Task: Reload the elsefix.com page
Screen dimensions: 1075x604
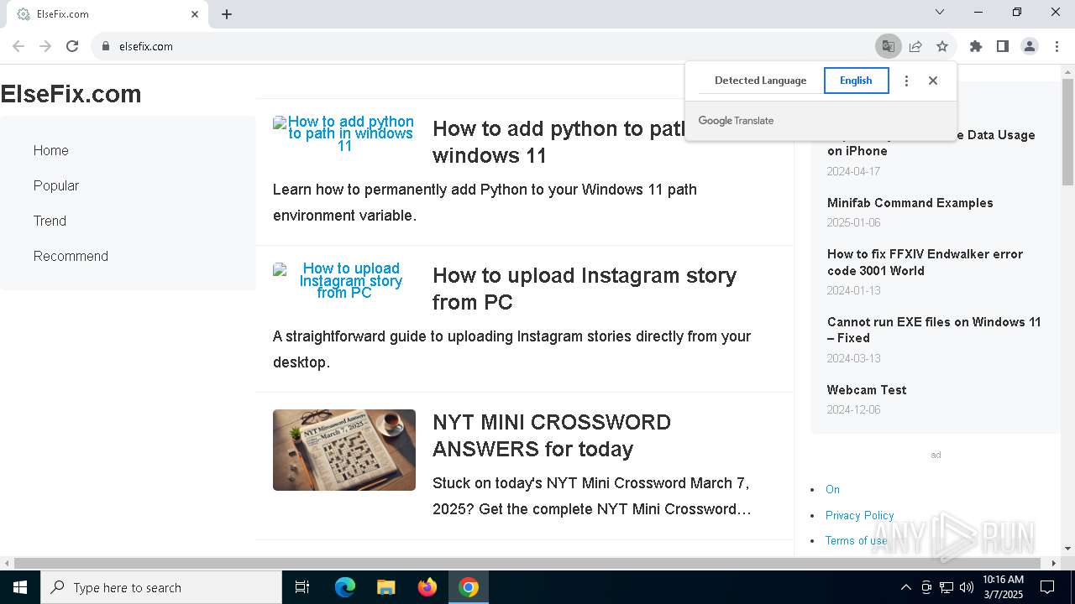Action: point(72,46)
